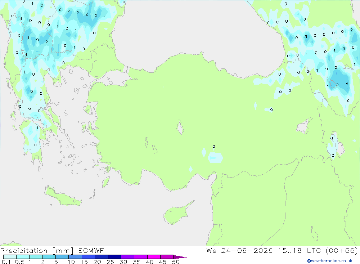Click the 'We' weekday label

(211, 250)
